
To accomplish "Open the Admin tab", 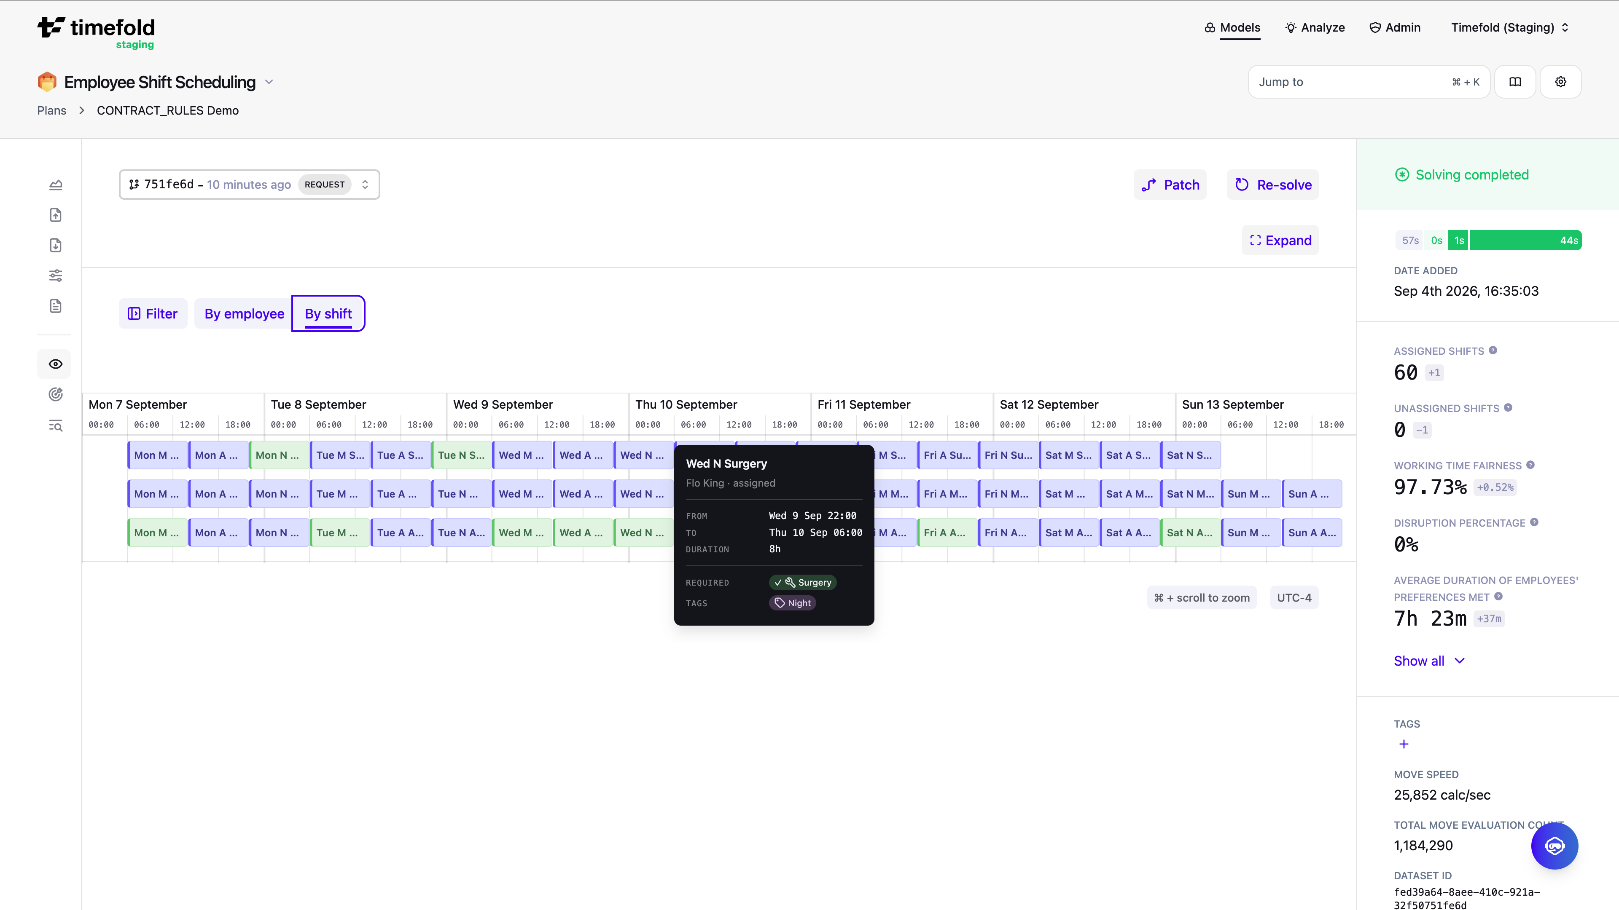I will (1395, 28).
